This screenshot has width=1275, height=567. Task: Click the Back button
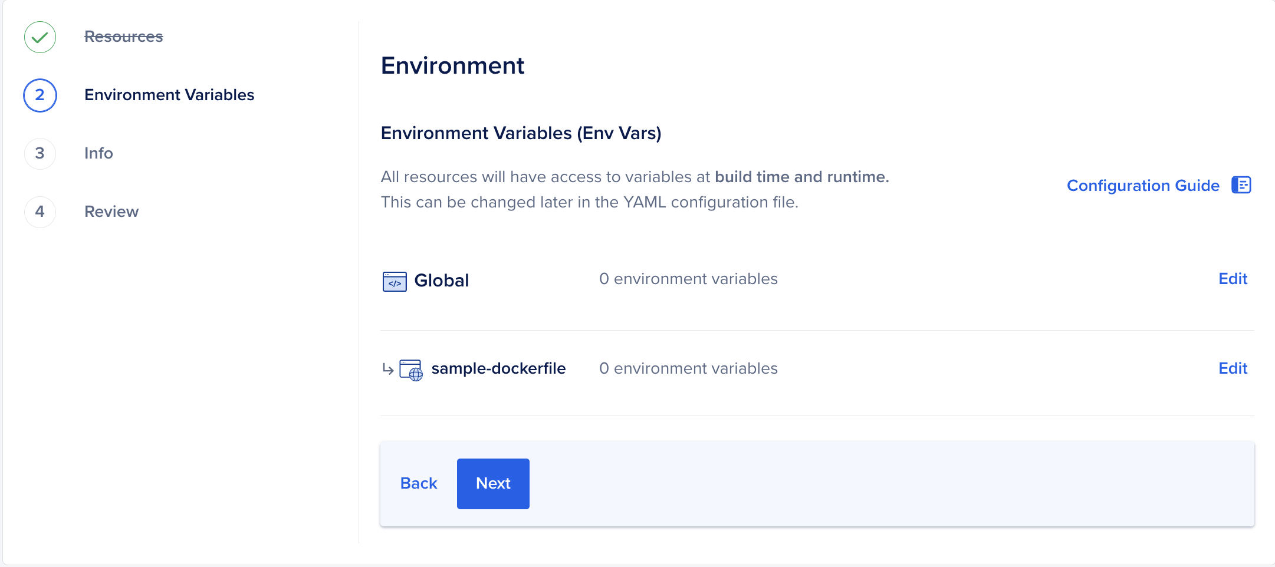pyautogui.click(x=418, y=483)
